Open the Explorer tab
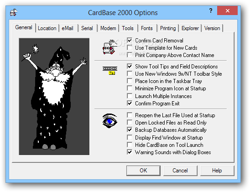250x192 pixels. [190, 28]
